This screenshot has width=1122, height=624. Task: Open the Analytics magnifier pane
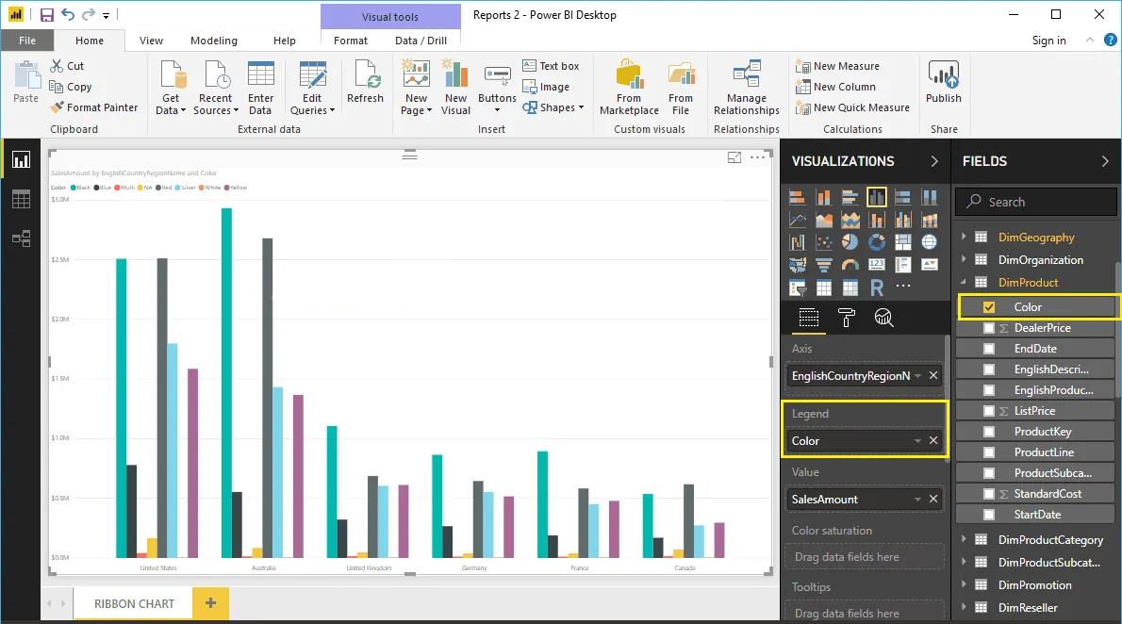pyautogui.click(x=883, y=318)
